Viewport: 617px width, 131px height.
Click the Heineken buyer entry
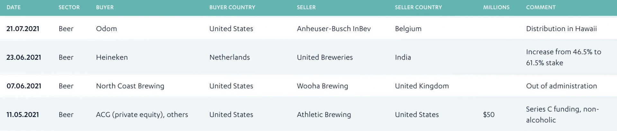[112, 57]
